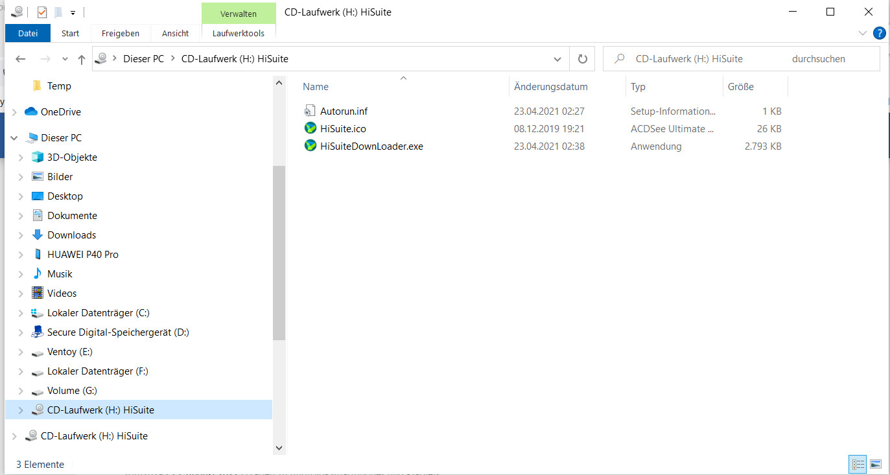
Task: Click the navigation pane scrollbar thumb
Action: (279, 253)
